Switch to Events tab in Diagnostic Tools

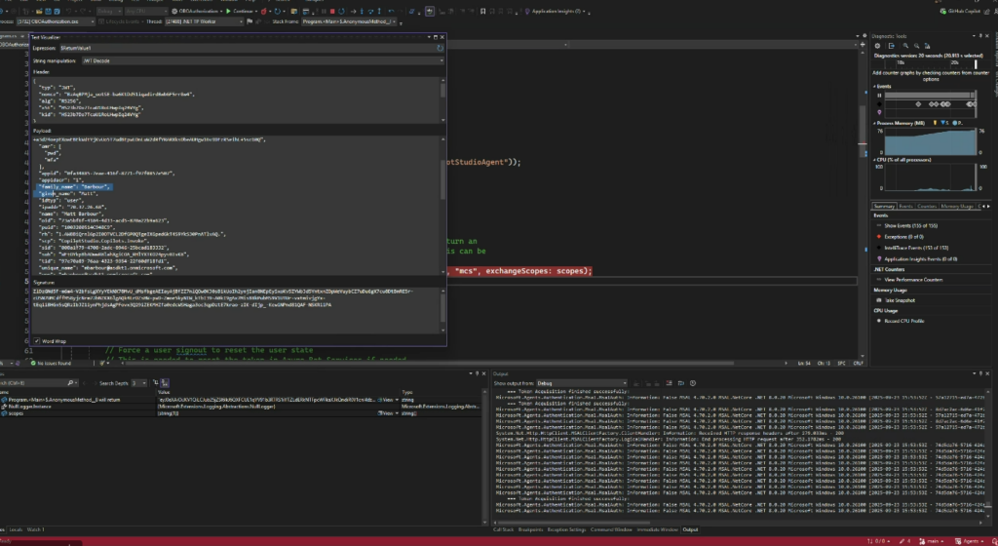[905, 206]
